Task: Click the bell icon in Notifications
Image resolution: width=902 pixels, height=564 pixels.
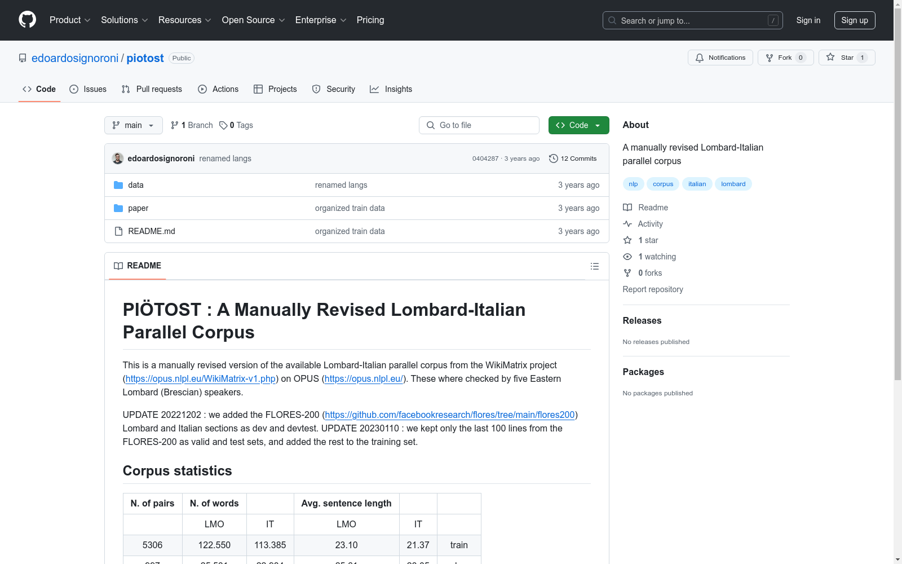Action: [x=700, y=58]
